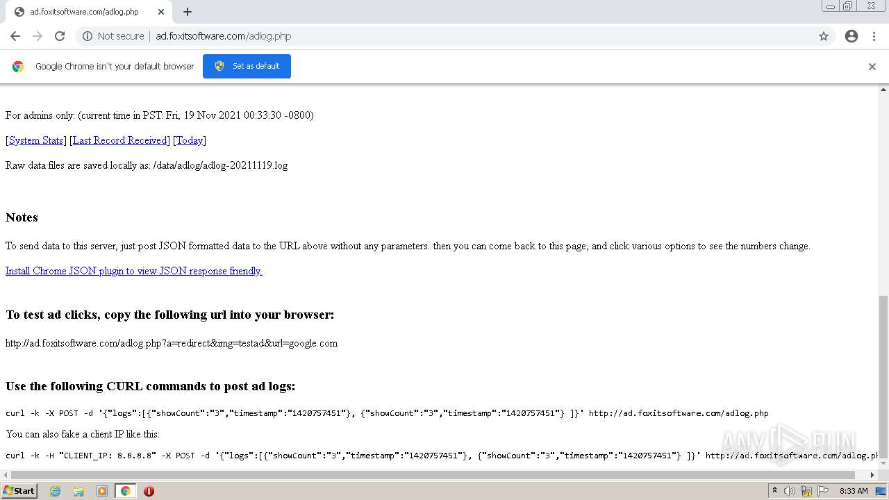Reload the current page
The width and height of the screenshot is (889, 500).
click(60, 36)
